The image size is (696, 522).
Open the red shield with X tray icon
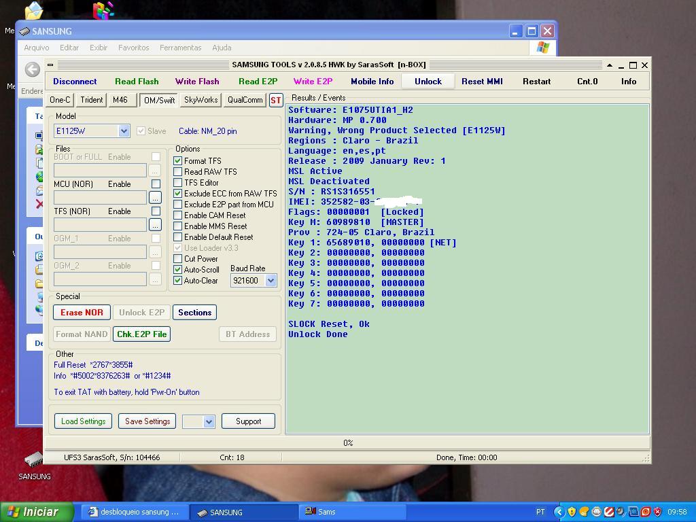click(x=658, y=512)
